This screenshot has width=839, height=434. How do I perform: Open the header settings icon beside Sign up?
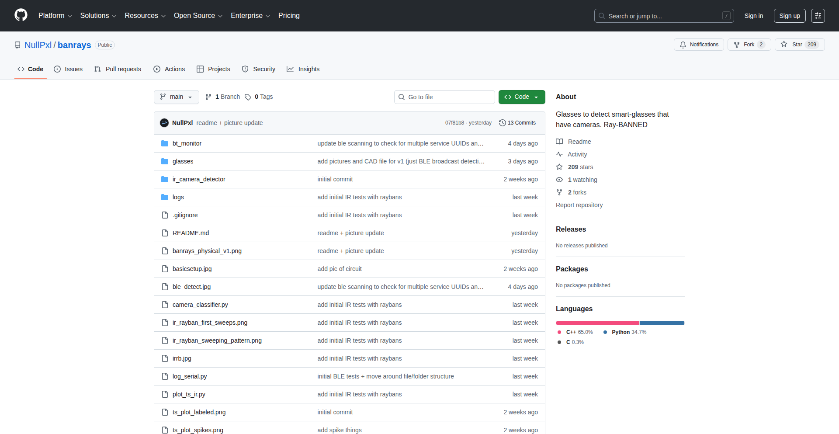point(818,16)
